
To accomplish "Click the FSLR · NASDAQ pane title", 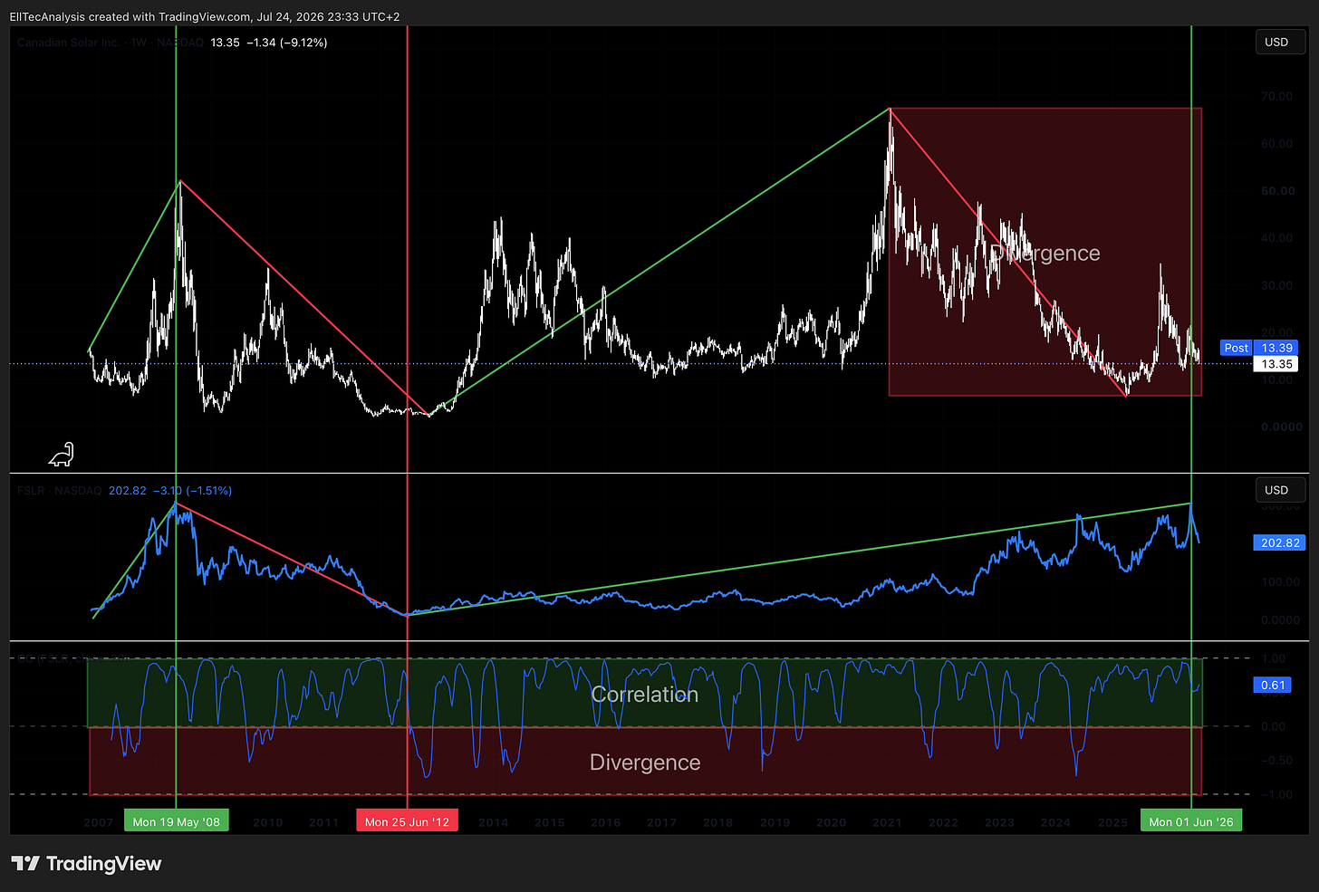I will [x=60, y=491].
